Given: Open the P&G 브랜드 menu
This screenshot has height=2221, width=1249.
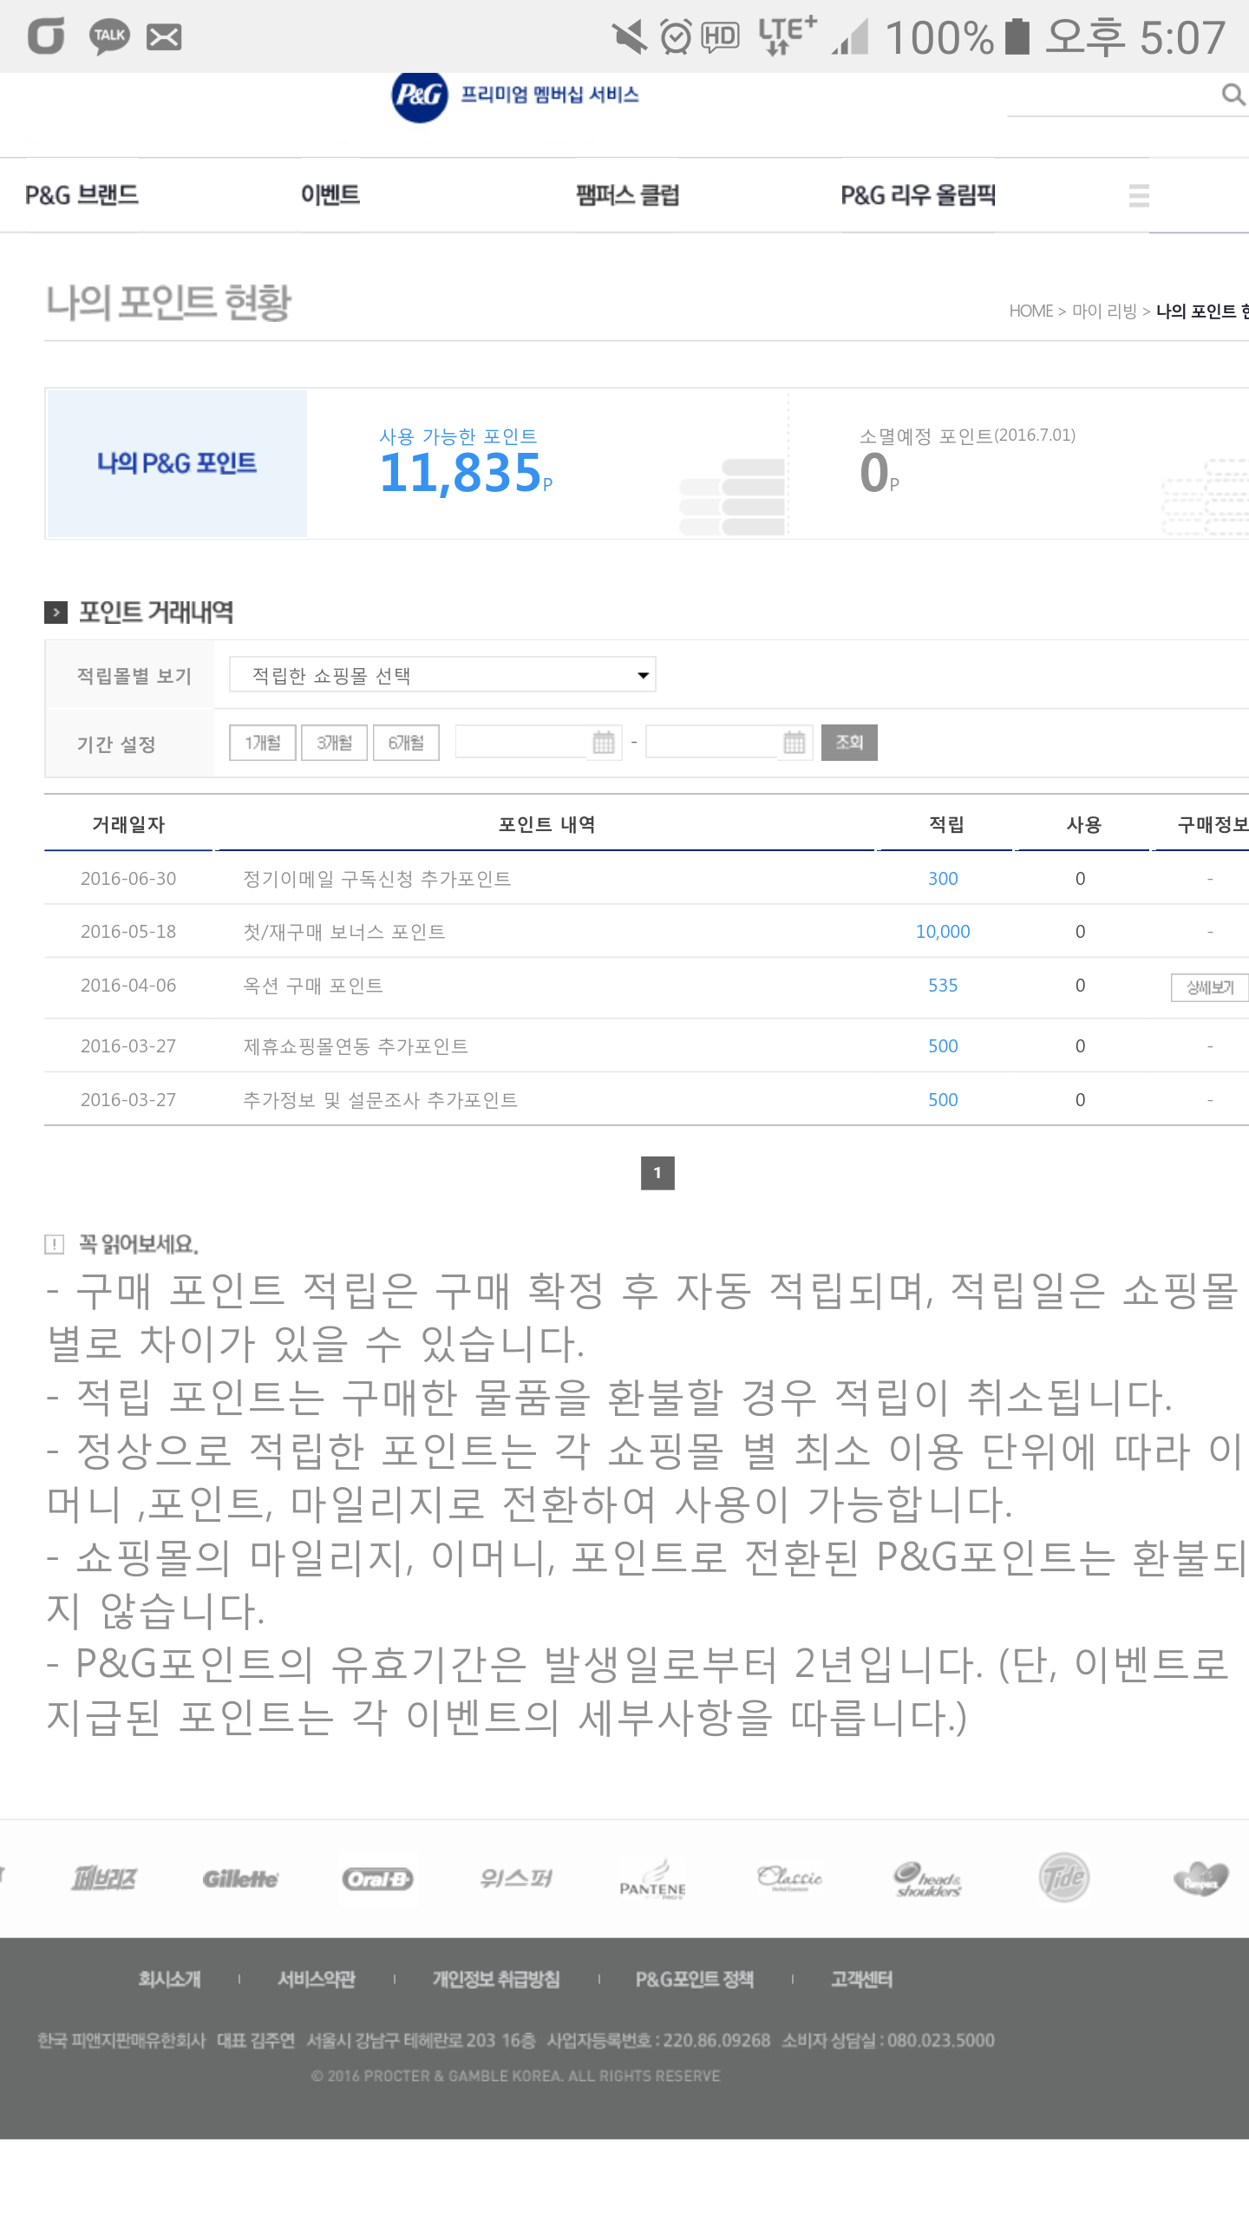Looking at the screenshot, I should coord(82,195).
